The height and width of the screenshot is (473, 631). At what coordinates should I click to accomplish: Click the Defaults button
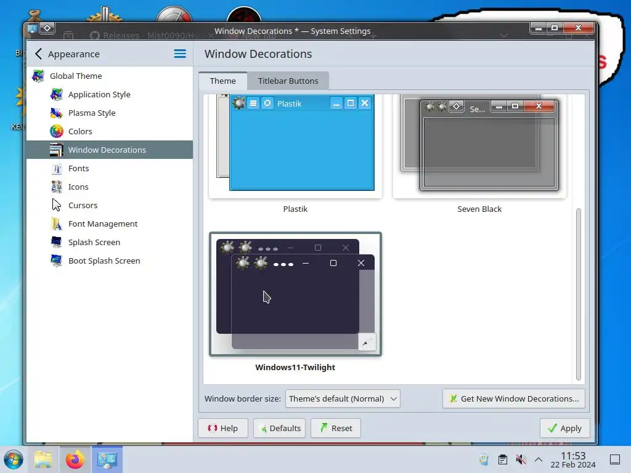[280, 429]
